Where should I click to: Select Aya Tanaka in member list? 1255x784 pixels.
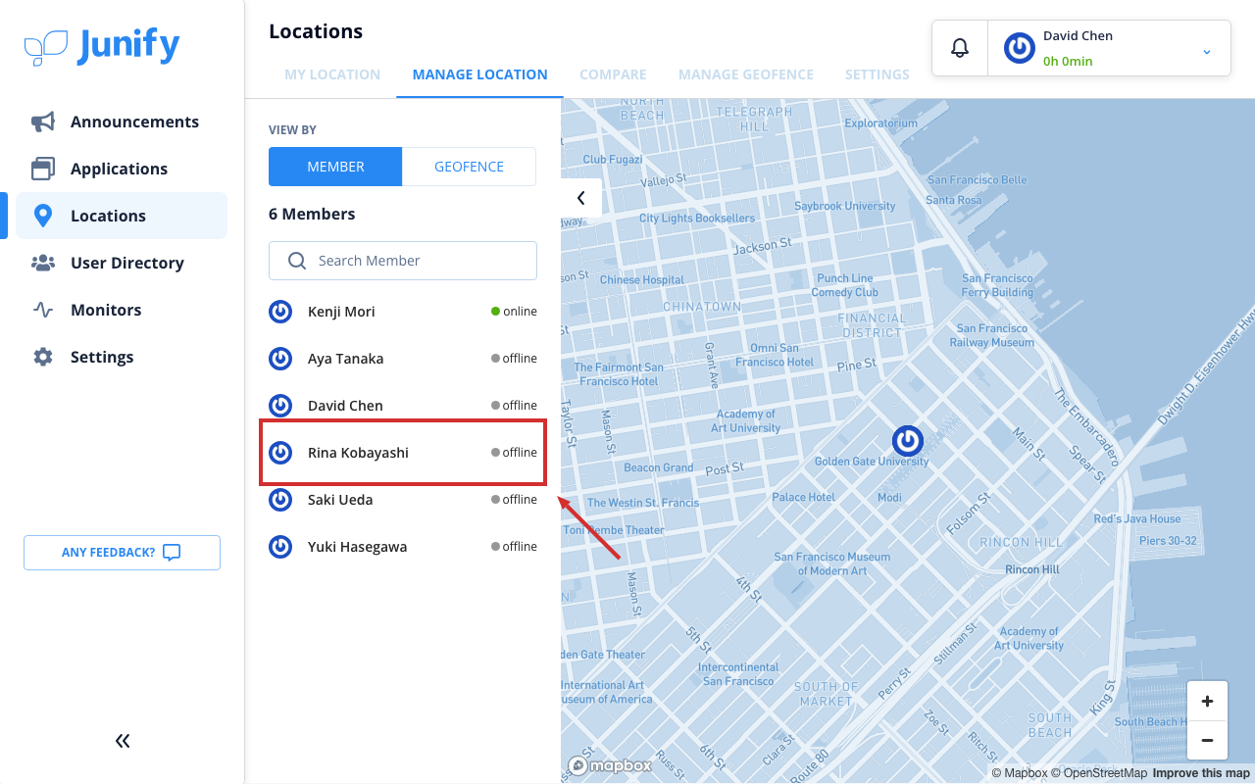[403, 359]
